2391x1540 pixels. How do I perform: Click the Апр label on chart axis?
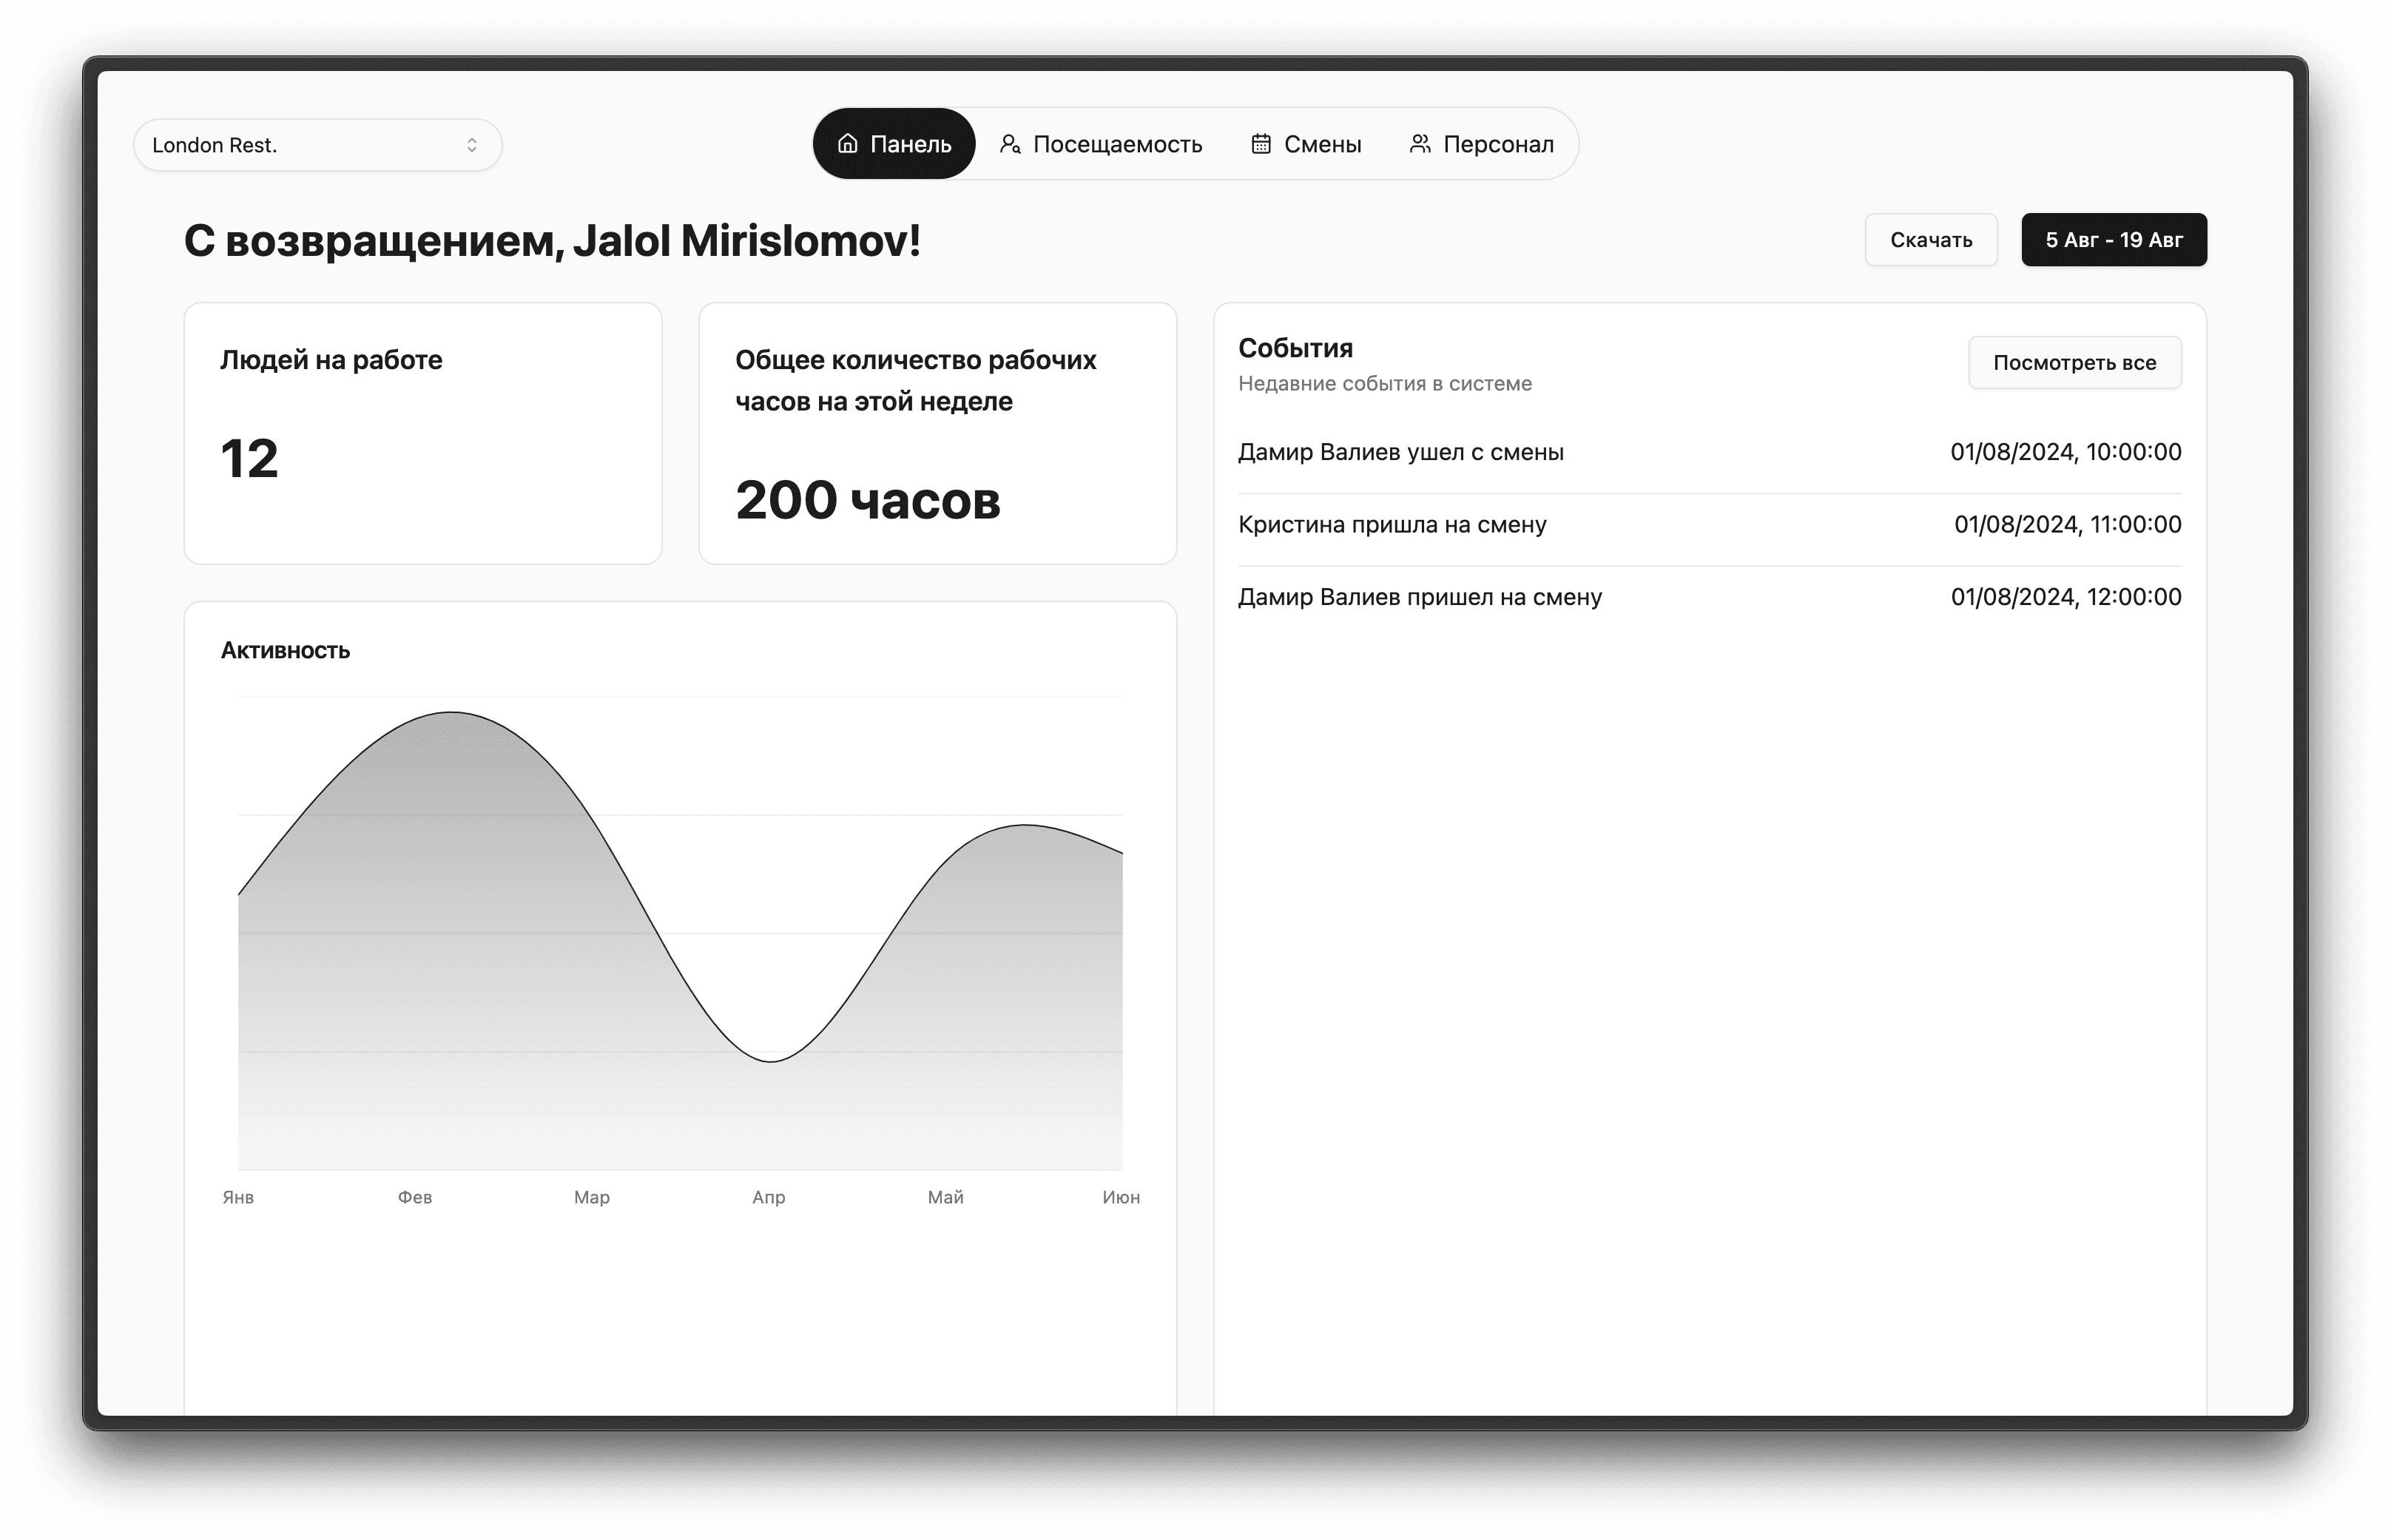click(x=769, y=1197)
